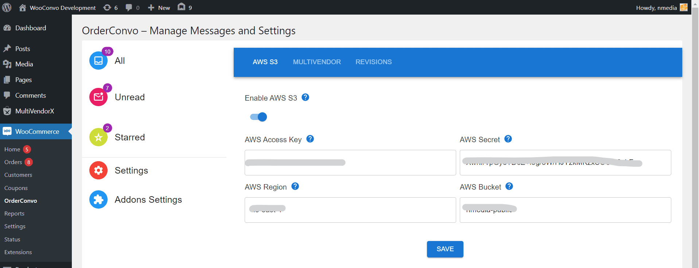Click the WordPress logo icon
Viewport: 699px width, 268px height.
click(x=7, y=7)
